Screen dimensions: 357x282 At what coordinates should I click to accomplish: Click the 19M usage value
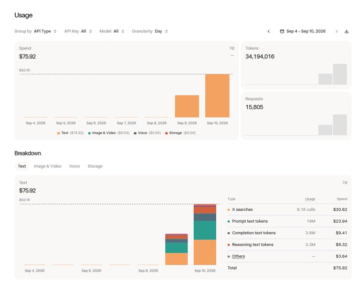click(311, 221)
